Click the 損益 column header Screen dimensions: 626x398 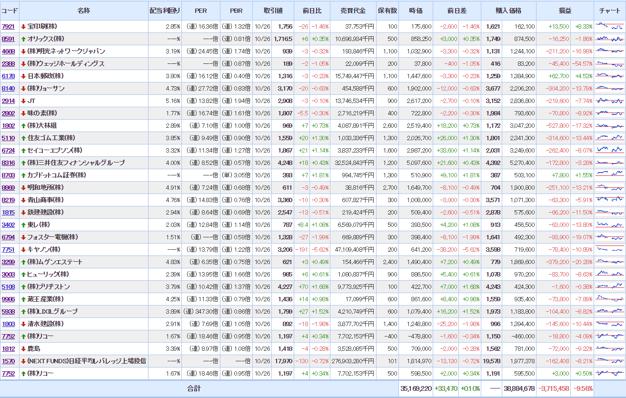pos(565,10)
